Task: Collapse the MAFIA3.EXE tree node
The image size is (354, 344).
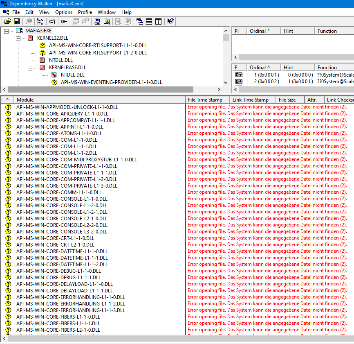Action: click(6, 31)
